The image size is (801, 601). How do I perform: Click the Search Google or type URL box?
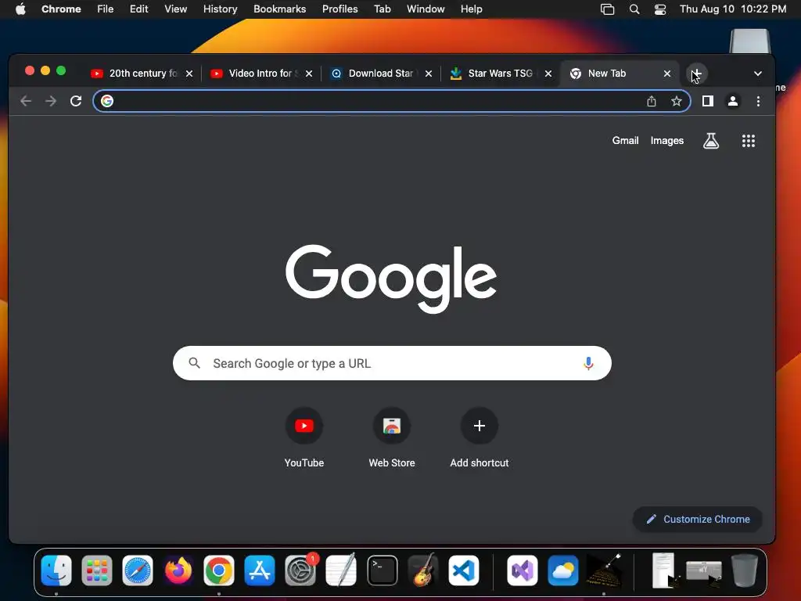pos(392,363)
